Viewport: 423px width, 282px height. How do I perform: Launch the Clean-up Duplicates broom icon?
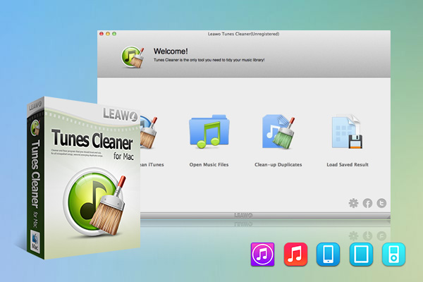(x=278, y=132)
